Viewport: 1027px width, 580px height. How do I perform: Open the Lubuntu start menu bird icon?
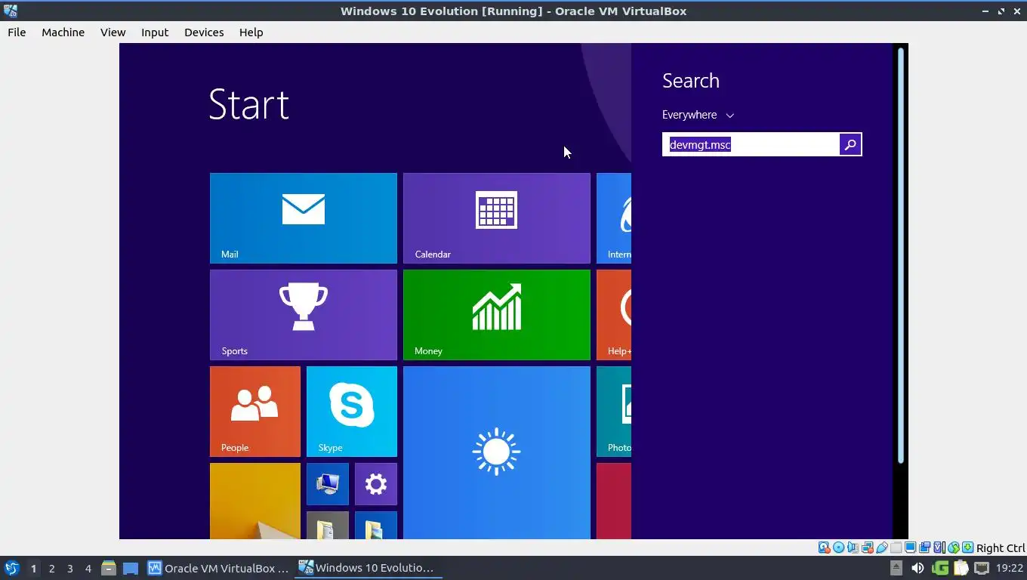point(11,568)
